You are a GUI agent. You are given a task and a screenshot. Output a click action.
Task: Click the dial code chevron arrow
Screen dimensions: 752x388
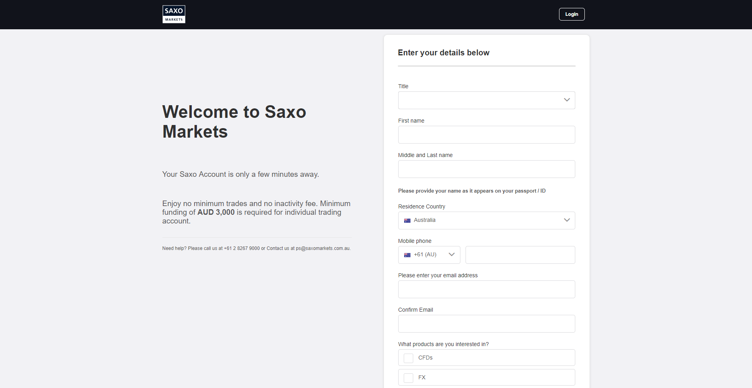point(451,255)
